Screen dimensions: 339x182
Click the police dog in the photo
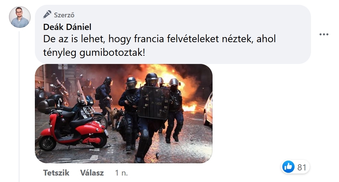[x=115, y=117]
